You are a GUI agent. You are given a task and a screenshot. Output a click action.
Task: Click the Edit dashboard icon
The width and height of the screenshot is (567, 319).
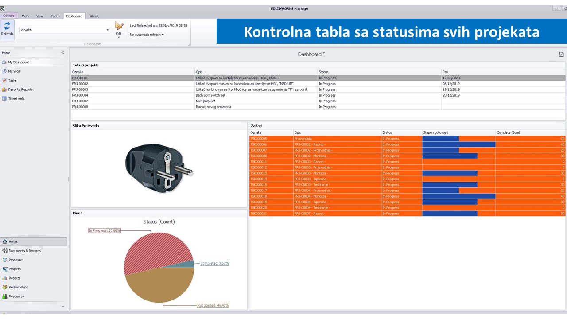[x=119, y=27]
